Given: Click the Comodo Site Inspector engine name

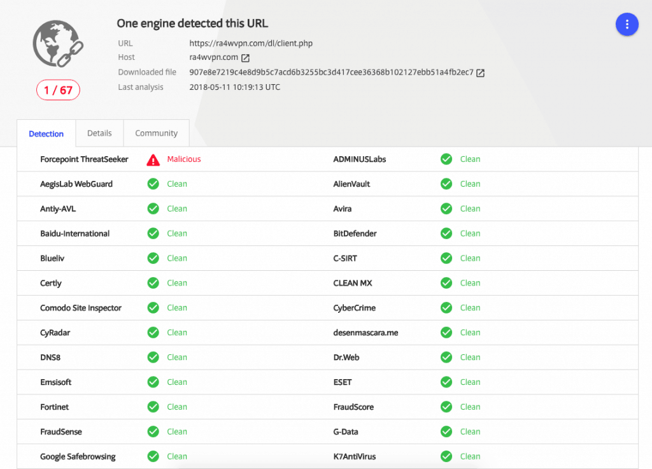Looking at the screenshot, I should 81,308.
